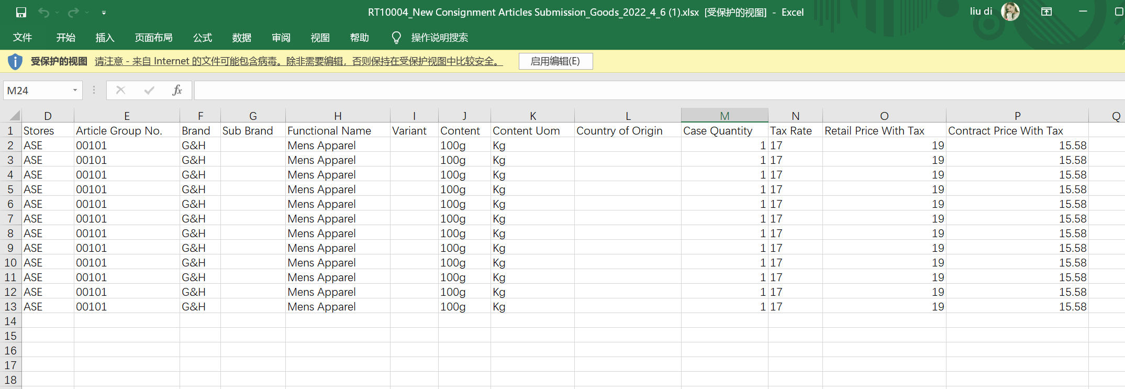Click the Case Quantity header cell
The height and width of the screenshot is (389, 1125).
pos(725,130)
